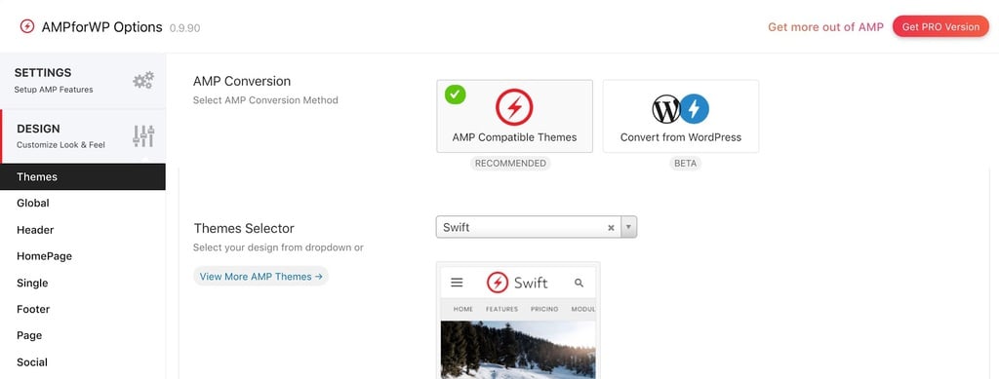
Task: Select the Themes menu item
Action: click(83, 176)
